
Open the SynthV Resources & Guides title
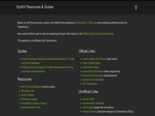coord(35,7)
